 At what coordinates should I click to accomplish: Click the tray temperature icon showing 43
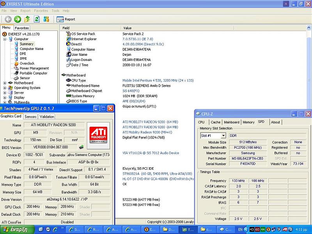[252, 229]
